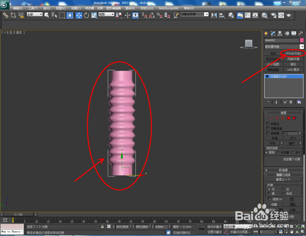Expand the 可编辑多边形 stack entry
Viewport: 306px width, 236px height.
[267, 76]
